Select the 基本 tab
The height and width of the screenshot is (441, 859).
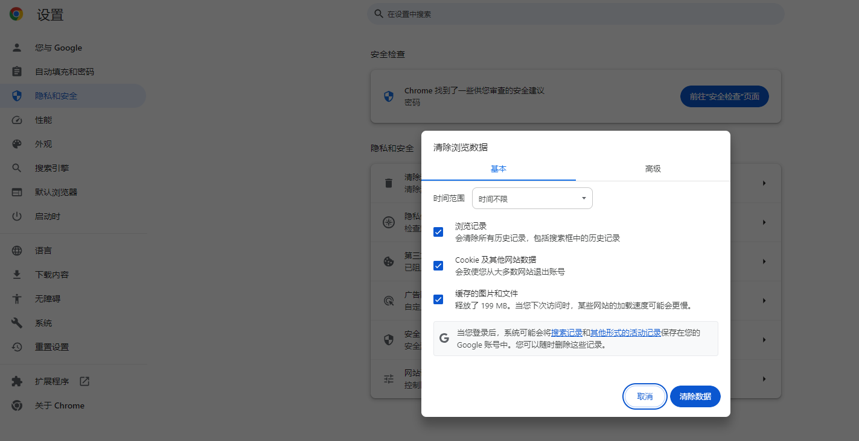click(499, 169)
